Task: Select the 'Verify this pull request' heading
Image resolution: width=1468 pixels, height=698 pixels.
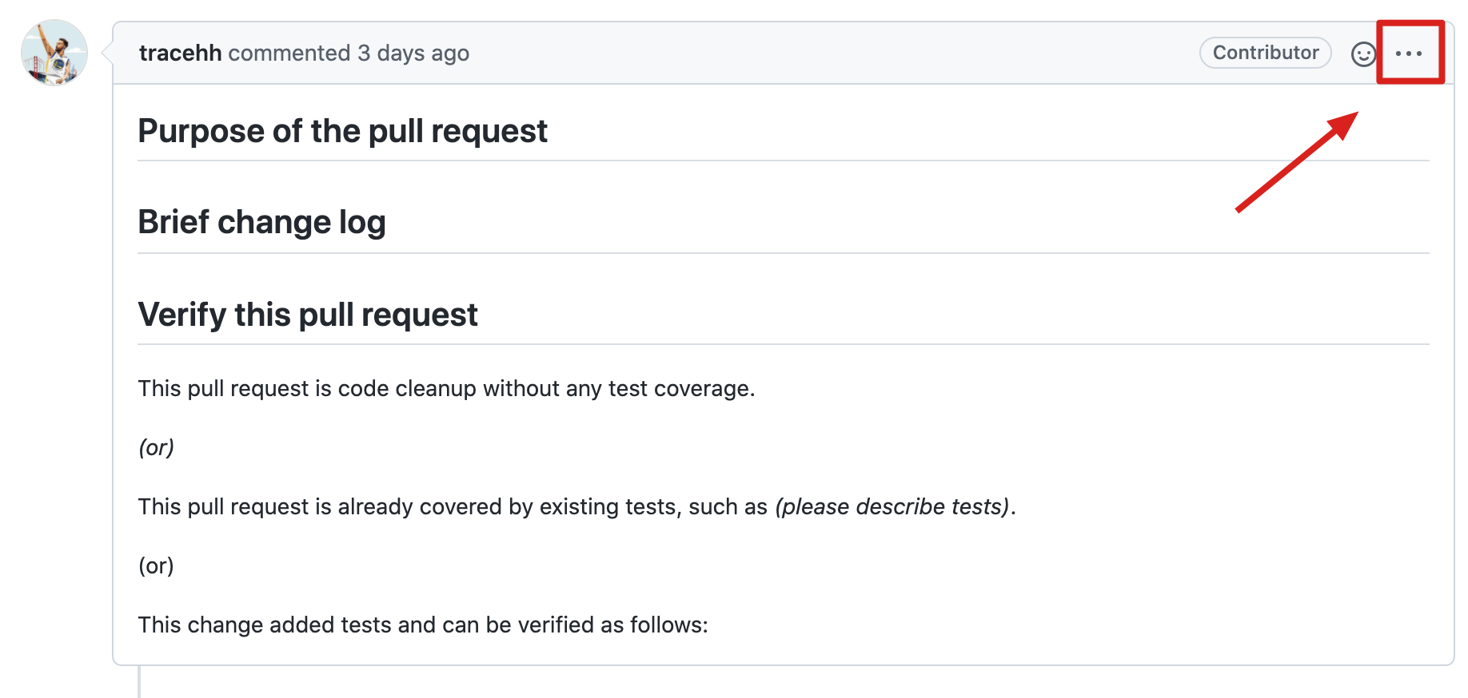Action: (x=308, y=315)
